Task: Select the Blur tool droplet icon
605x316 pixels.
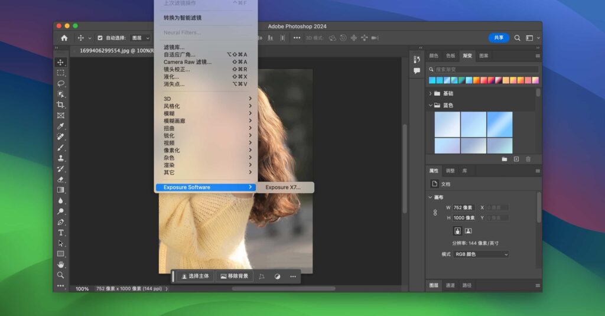Action: coord(61,201)
